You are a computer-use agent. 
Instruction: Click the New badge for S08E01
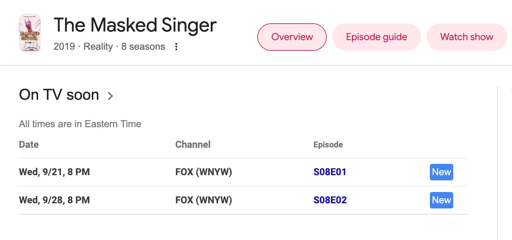point(441,172)
